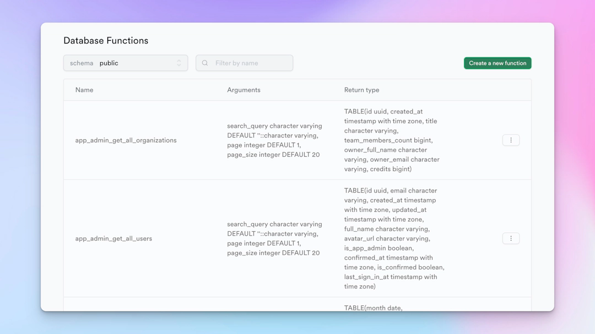Open the schema public dropdown
The height and width of the screenshot is (334, 595).
click(x=126, y=63)
